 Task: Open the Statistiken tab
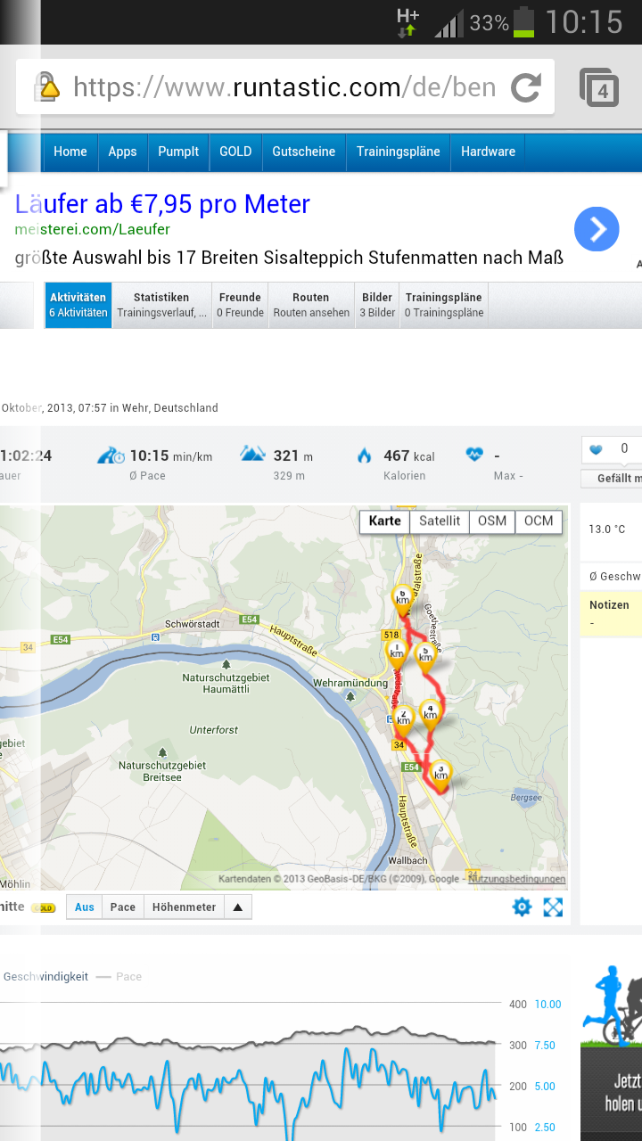161,305
